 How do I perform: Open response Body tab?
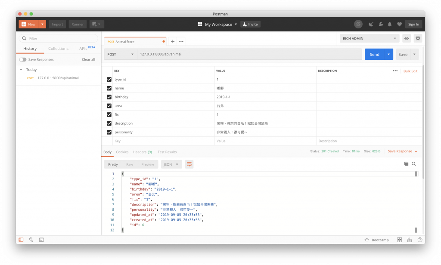pos(107,152)
